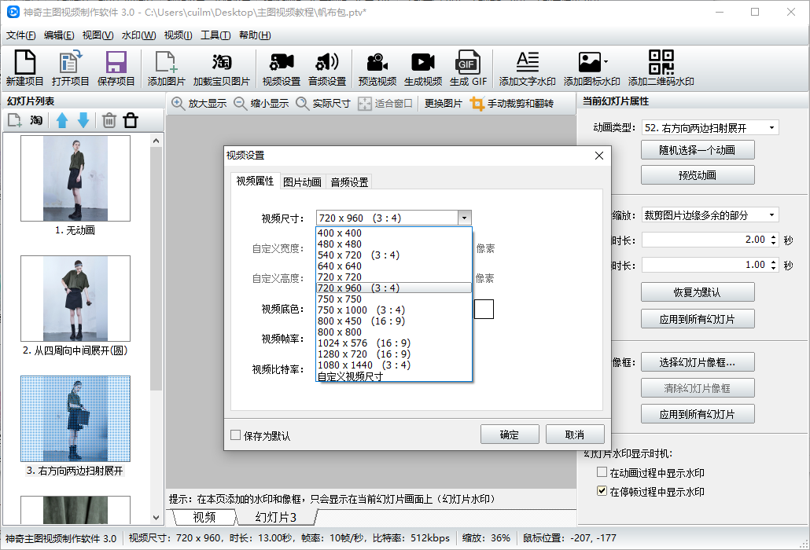Add an icon watermark with 添加图标水印

click(x=591, y=68)
